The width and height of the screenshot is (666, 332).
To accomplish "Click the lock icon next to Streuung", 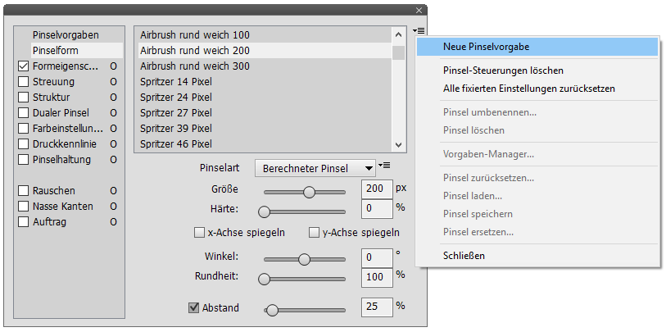I will [114, 82].
